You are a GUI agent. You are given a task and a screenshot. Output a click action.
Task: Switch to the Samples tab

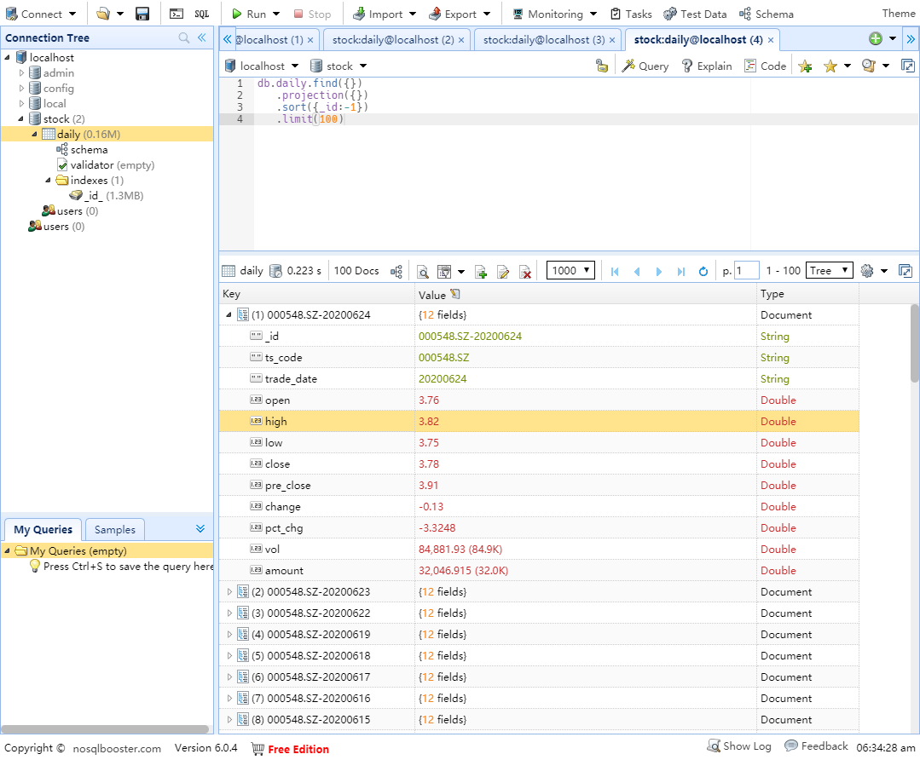[x=115, y=529]
